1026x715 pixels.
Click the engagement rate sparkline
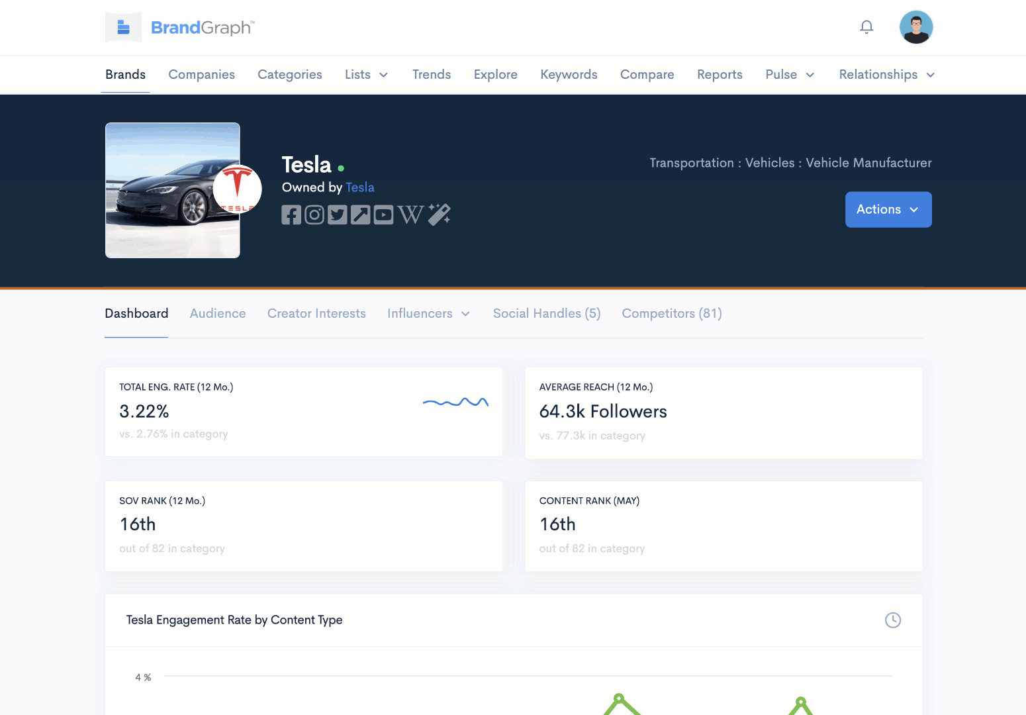455,402
